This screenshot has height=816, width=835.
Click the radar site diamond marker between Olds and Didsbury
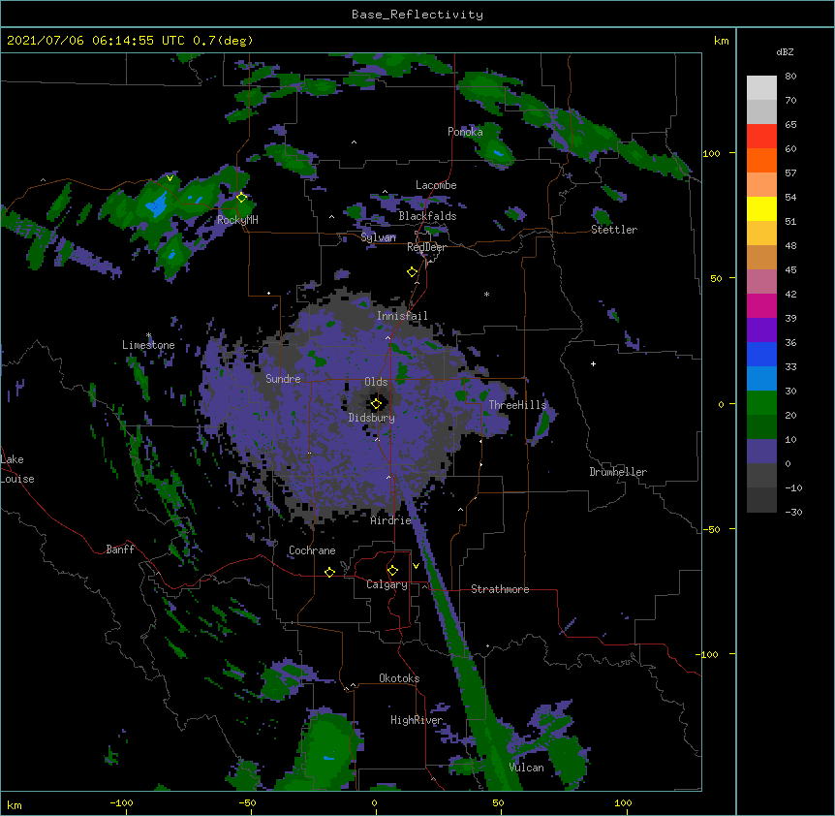click(x=376, y=403)
